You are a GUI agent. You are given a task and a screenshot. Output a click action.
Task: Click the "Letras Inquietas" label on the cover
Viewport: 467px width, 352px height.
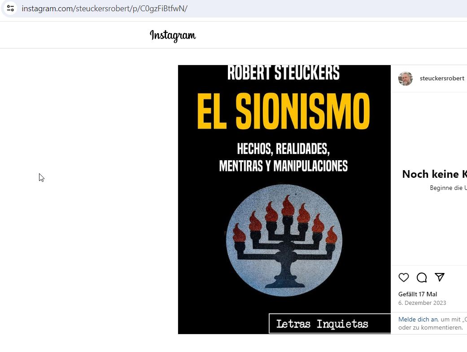click(322, 324)
